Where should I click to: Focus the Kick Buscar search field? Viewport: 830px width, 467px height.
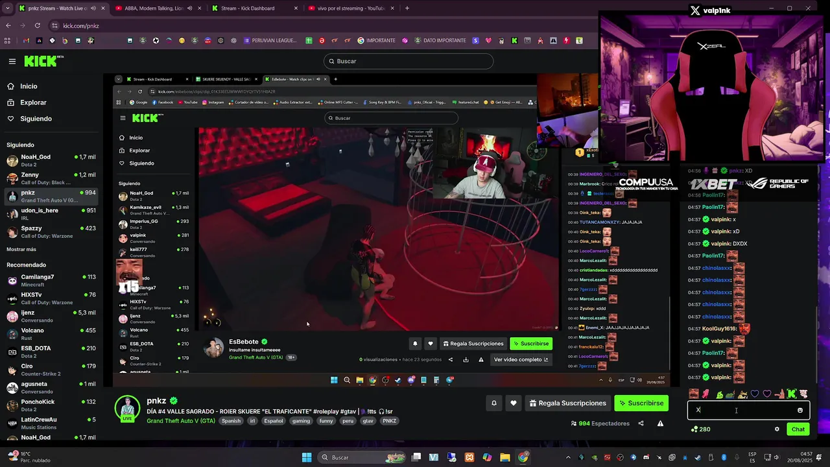pos(409,61)
